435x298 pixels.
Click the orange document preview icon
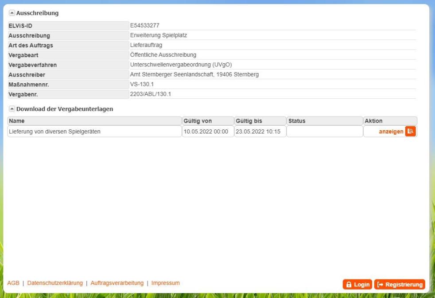tap(411, 132)
